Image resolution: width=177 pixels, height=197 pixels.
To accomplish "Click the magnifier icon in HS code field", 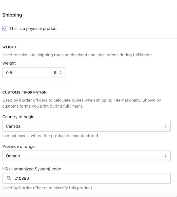I will (9, 178).
